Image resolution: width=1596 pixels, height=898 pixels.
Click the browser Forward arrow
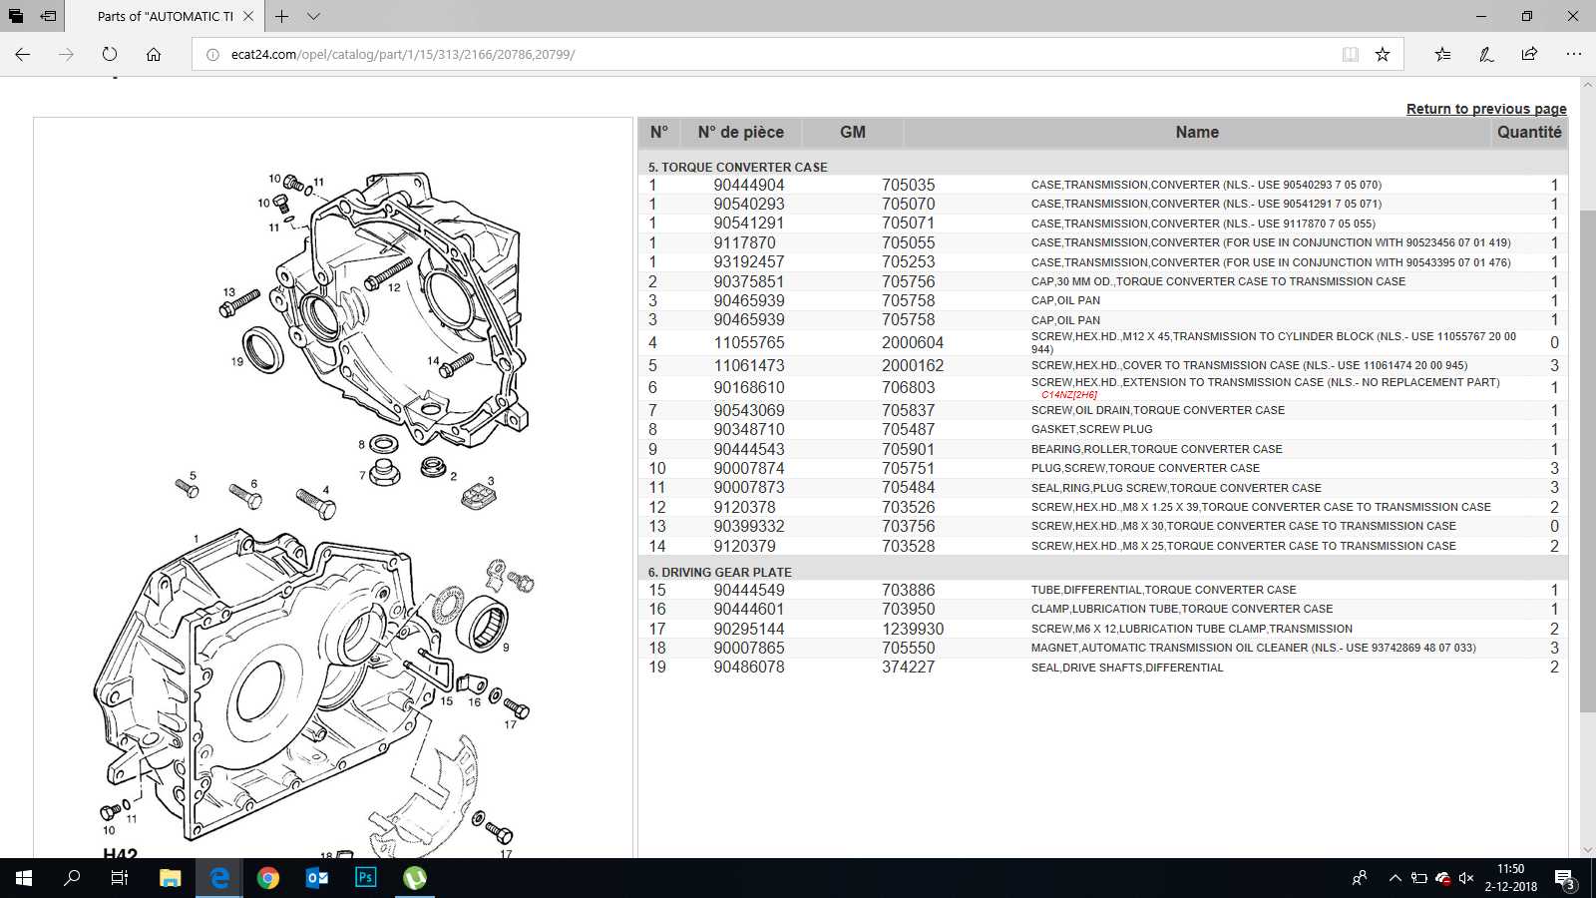click(x=66, y=54)
